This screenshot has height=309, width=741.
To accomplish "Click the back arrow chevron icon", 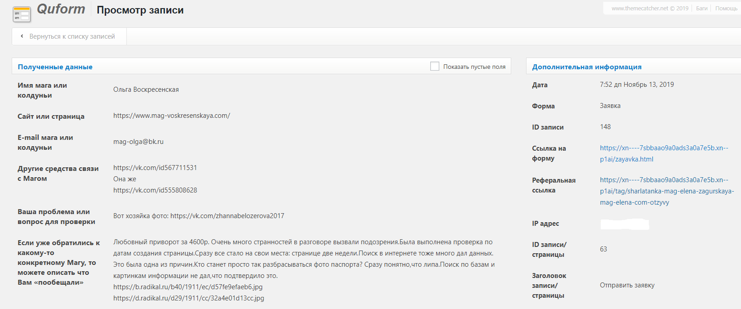I will 22,36.
